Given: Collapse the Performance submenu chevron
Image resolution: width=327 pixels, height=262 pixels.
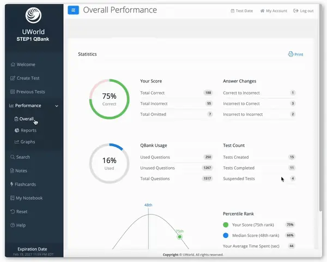Looking at the screenshot, I should pyautogui.click(x=57, y=106).
